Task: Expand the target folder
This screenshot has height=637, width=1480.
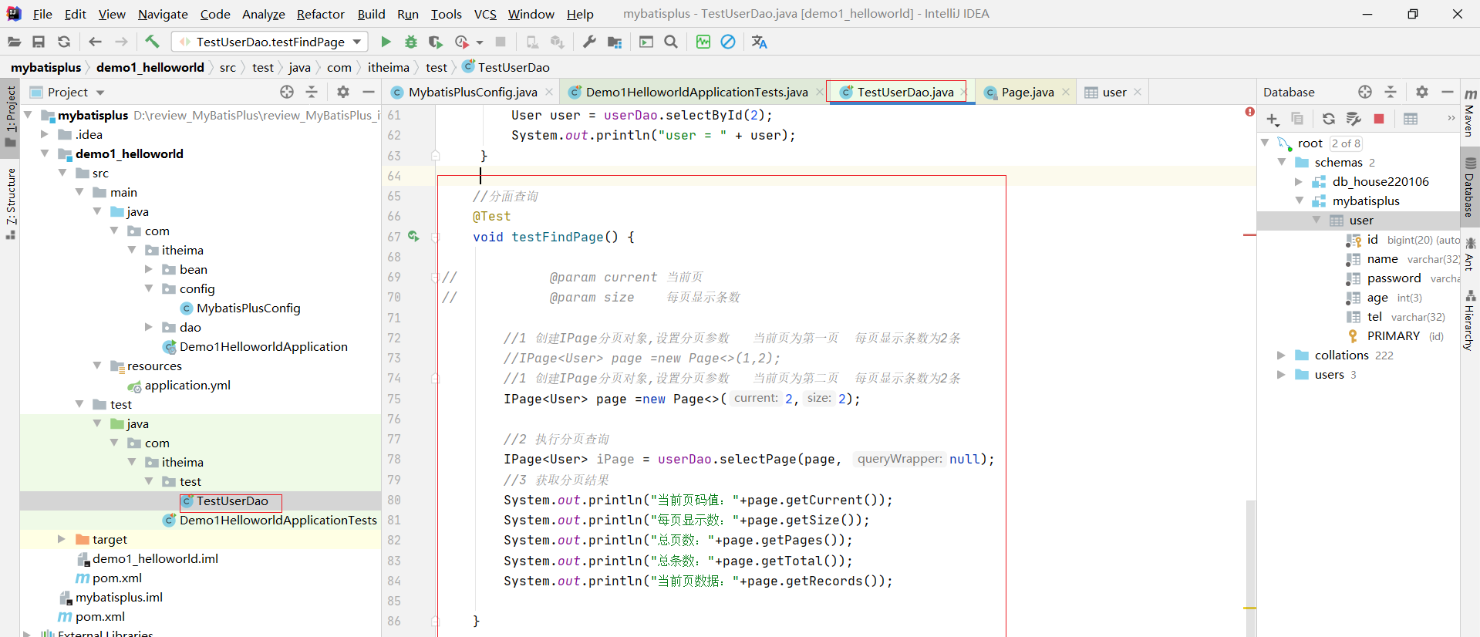Action: (62, 539)
